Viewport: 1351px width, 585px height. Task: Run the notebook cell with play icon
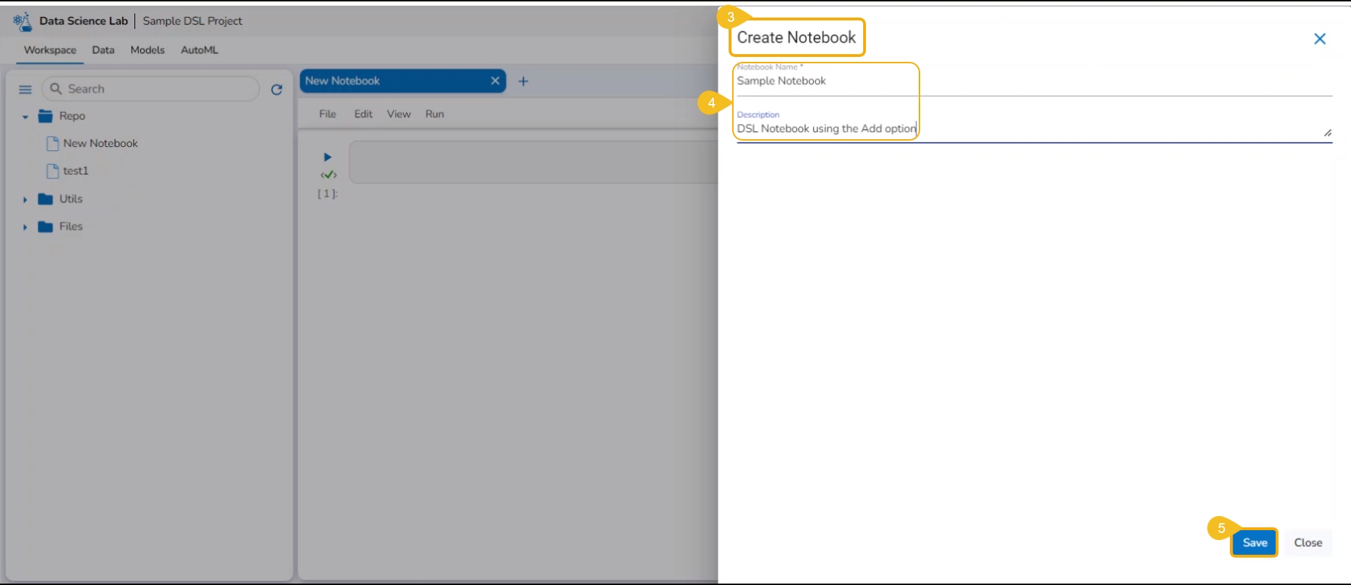327,157
